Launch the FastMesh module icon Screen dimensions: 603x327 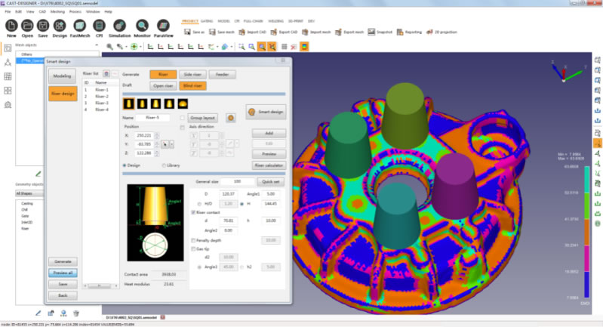coord(79,26)
